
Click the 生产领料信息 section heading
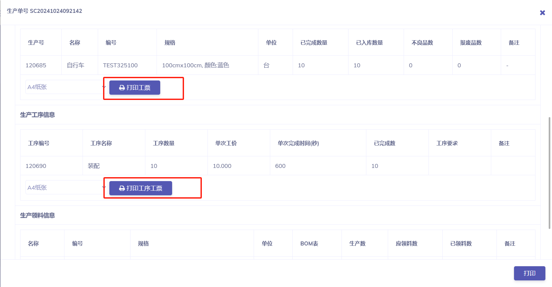click(37, 215)
